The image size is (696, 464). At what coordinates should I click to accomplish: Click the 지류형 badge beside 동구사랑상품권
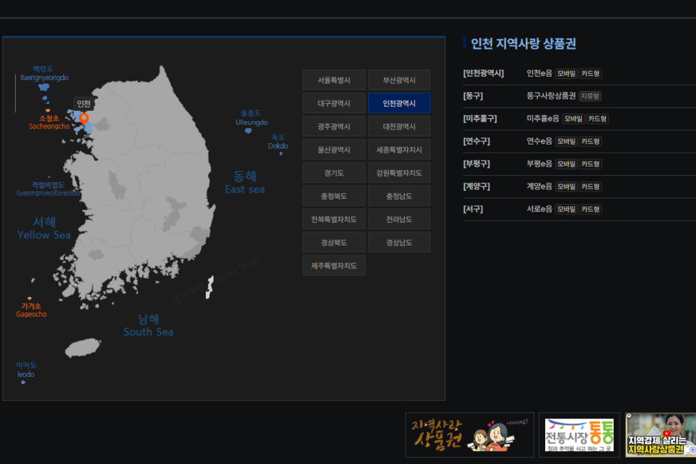[590, 96]
